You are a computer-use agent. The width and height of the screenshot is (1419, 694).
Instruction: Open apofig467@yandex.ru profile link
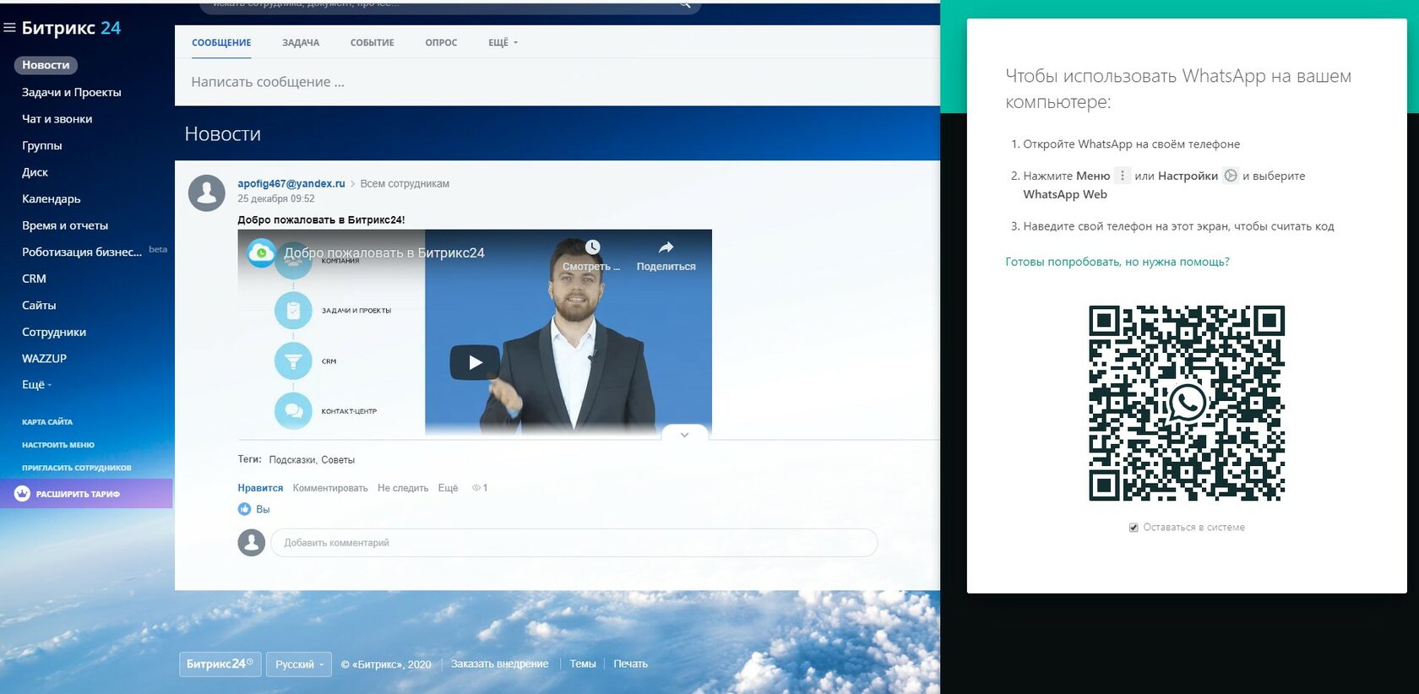tap(291, 183)
